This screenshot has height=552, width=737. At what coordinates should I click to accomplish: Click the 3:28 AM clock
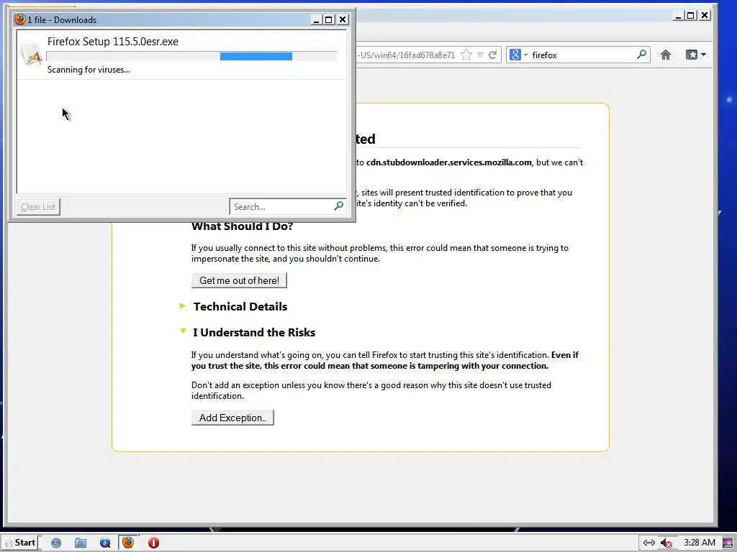click(x=700, y=543)
